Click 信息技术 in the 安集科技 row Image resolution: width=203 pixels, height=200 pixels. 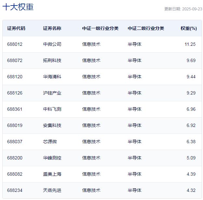click(x=91, y=125)
